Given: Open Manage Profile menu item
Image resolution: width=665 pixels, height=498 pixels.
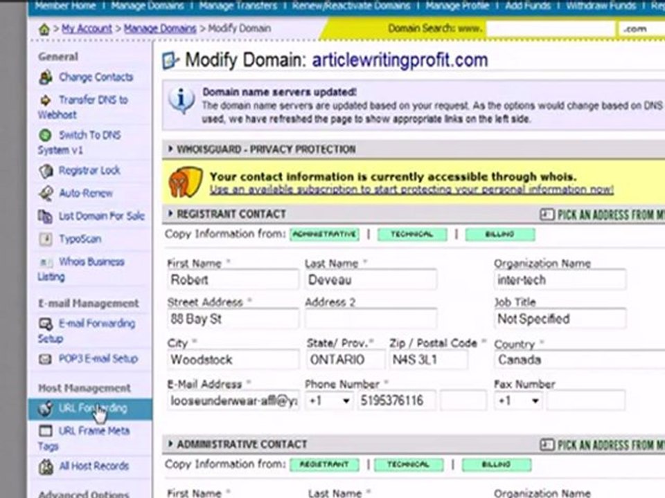Looking at the screenshot, I should tap(457, 6).
